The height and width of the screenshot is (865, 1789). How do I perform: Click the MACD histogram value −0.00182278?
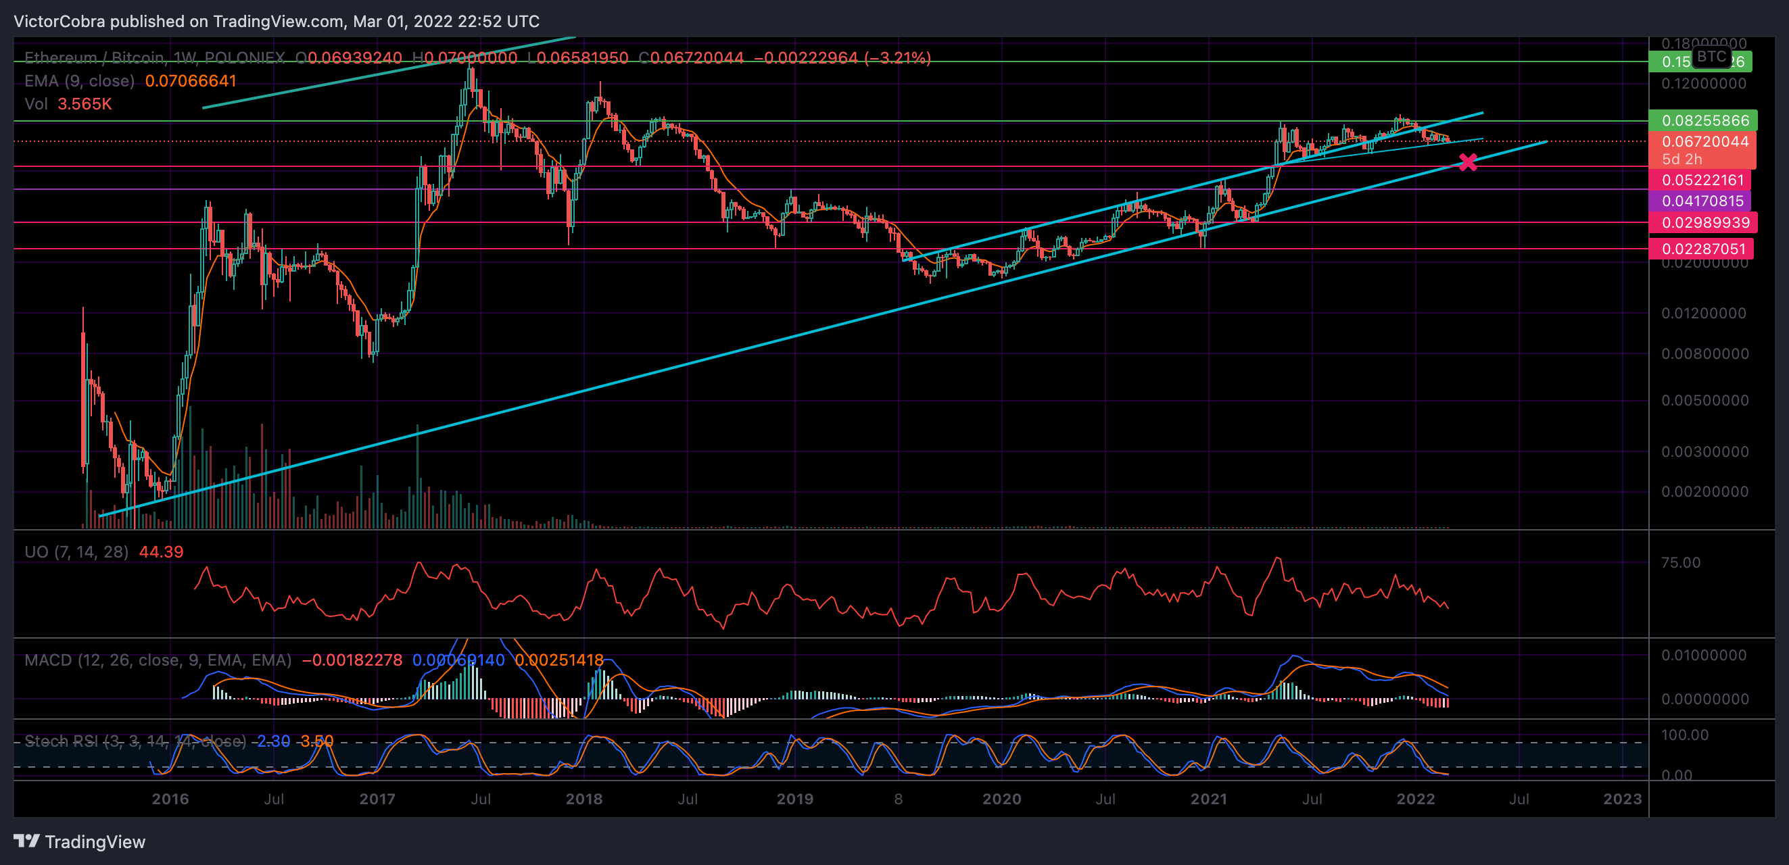[x=352, y=660]
